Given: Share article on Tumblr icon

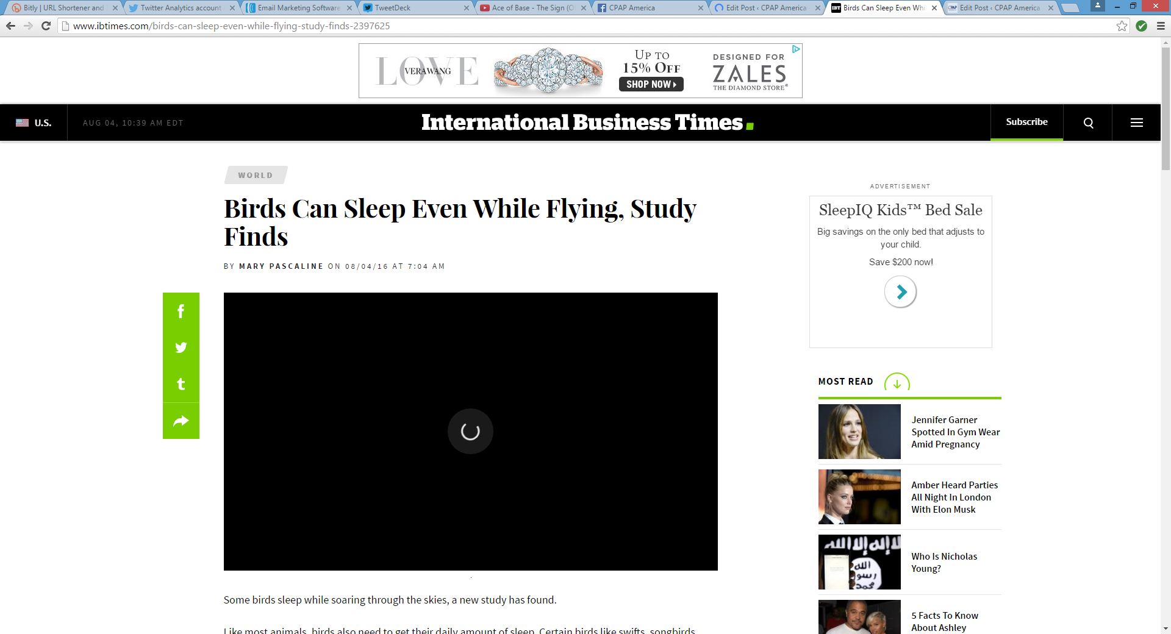Looking at the screenshot, I should point(181,384).
